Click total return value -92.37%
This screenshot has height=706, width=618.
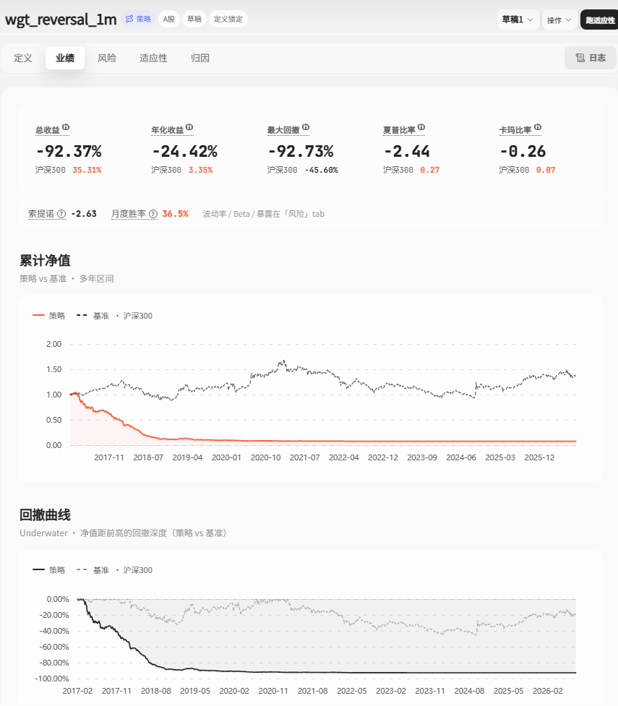coord(69,151)
